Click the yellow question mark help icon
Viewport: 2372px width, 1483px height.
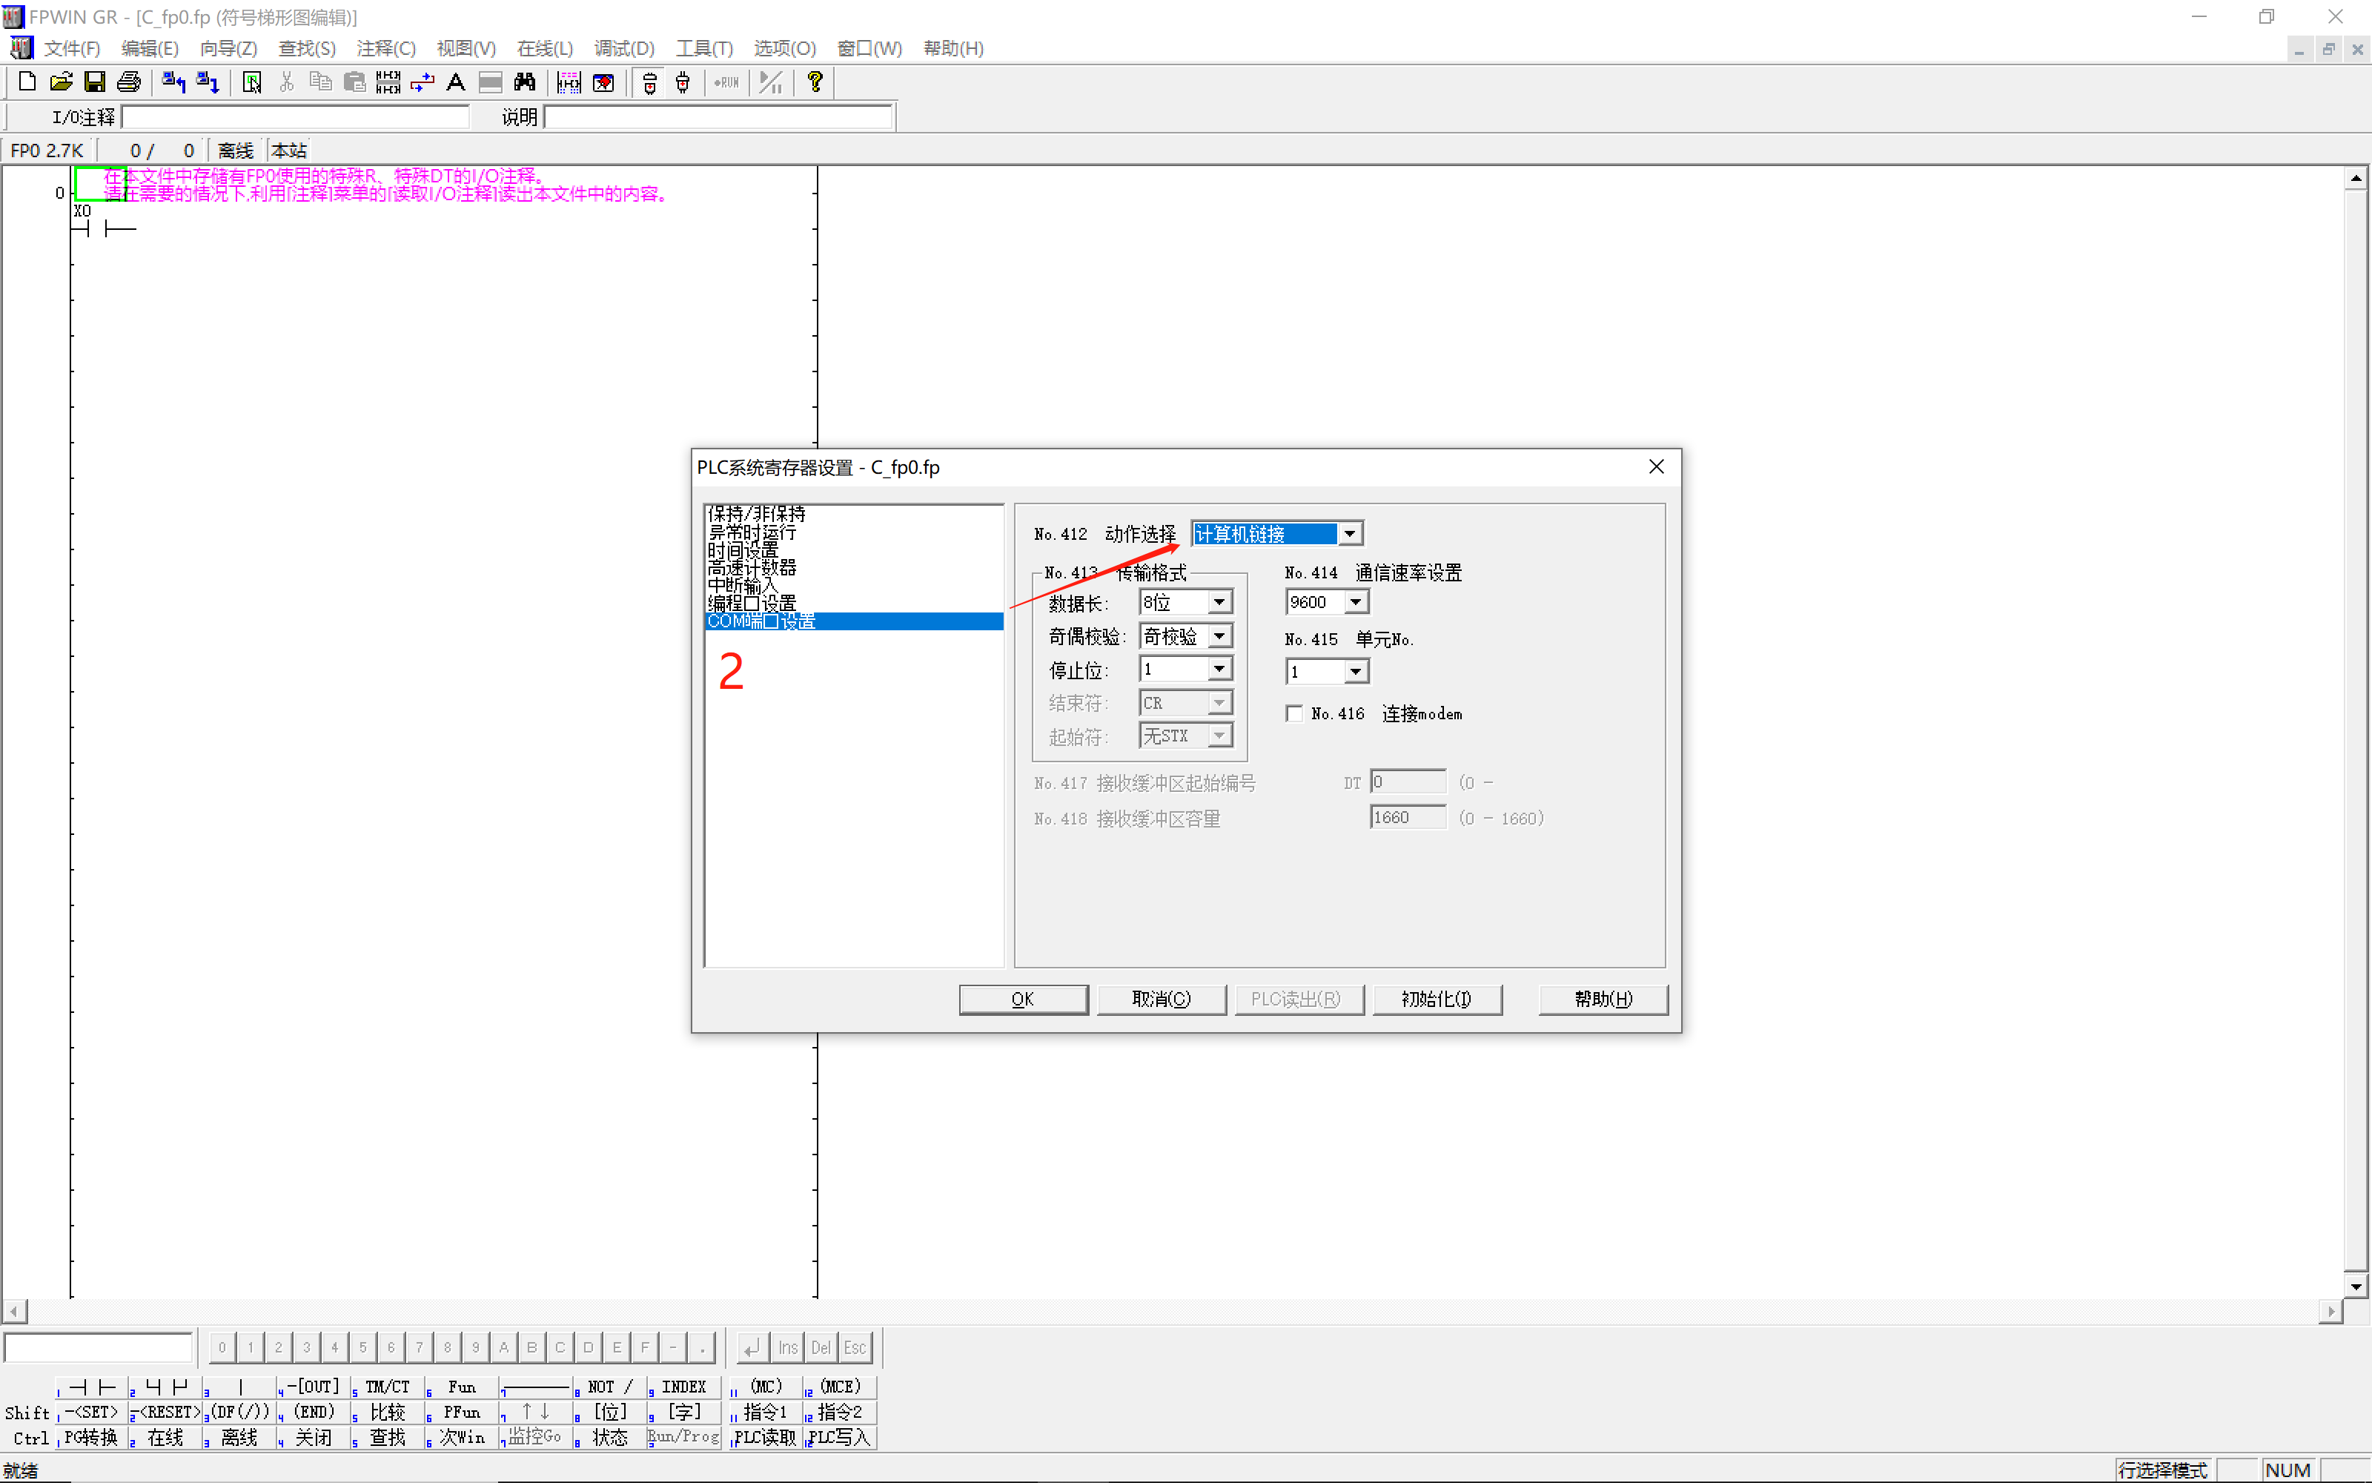point(814,82)
